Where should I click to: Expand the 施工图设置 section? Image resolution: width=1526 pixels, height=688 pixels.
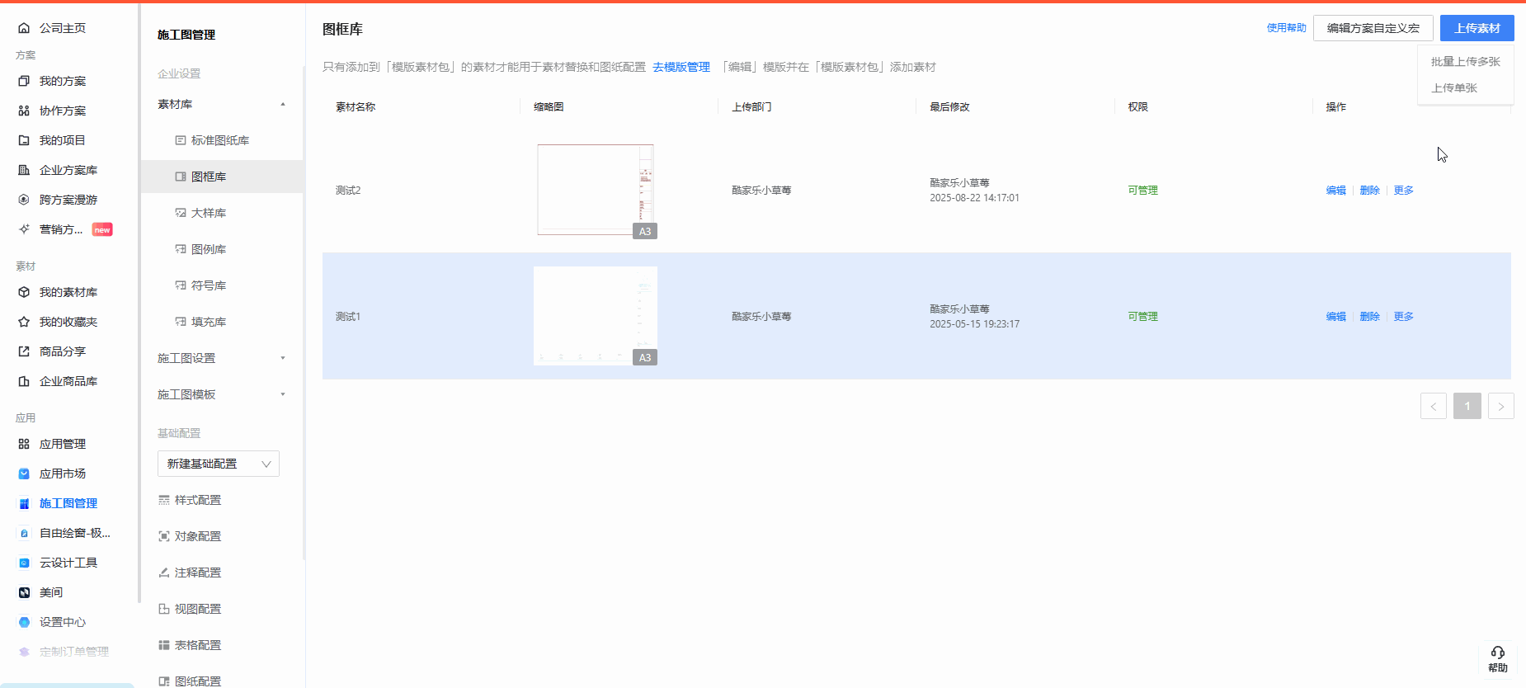[x=283, y=358]
